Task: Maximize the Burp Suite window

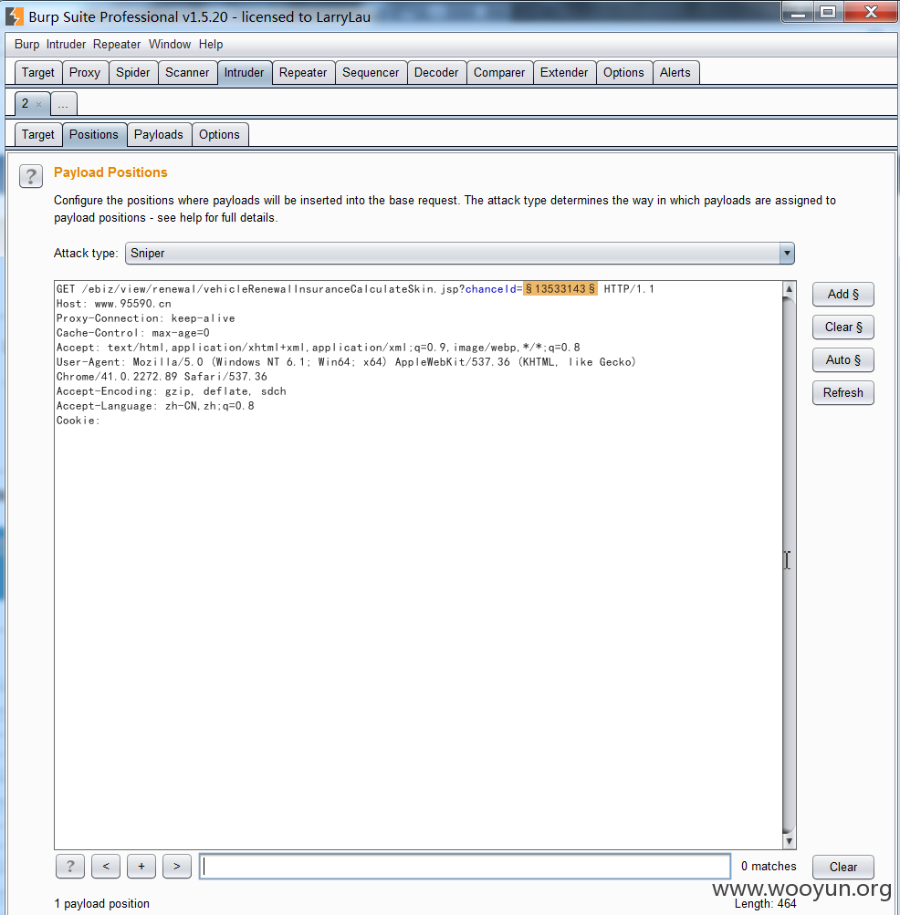Action: [x=828, y=12]
